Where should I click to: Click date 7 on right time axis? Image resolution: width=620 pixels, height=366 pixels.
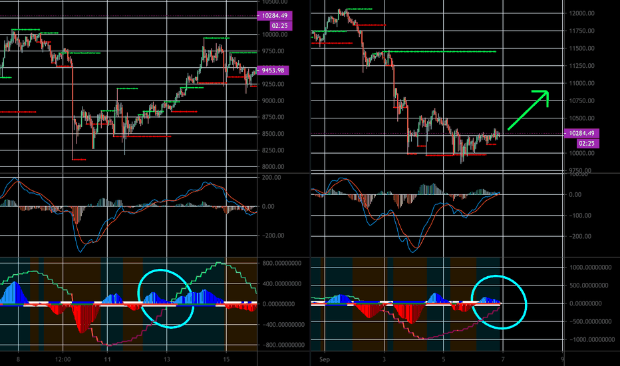pyautogui.click(x=503, y=359)
